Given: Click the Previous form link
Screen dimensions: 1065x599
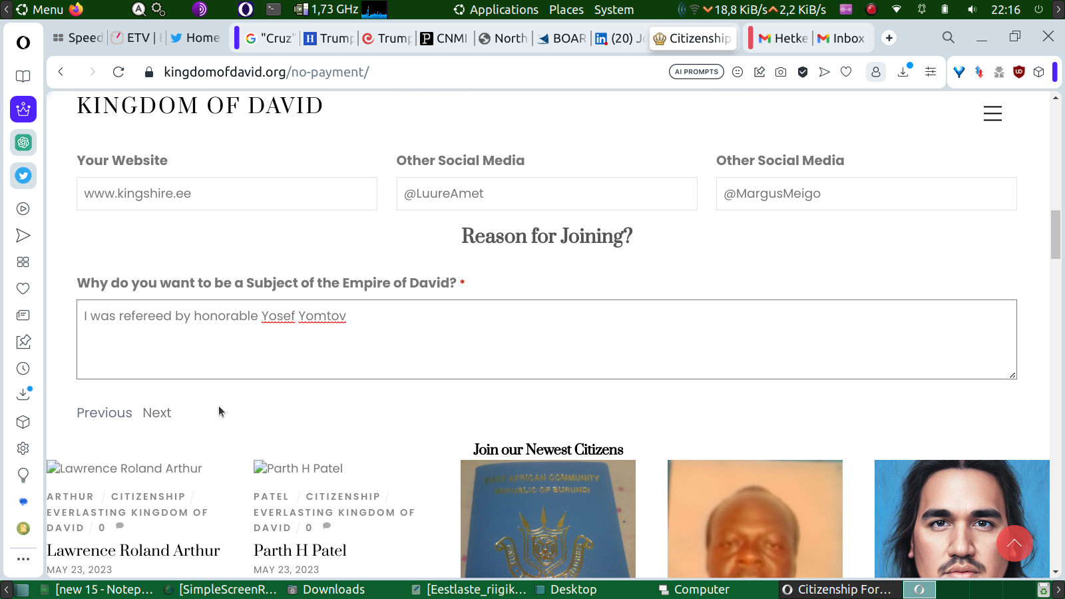Looking at the screenshot, I should pos(105,413).
